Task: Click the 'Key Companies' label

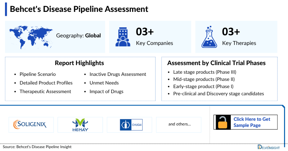Action: tap(154, 43)
